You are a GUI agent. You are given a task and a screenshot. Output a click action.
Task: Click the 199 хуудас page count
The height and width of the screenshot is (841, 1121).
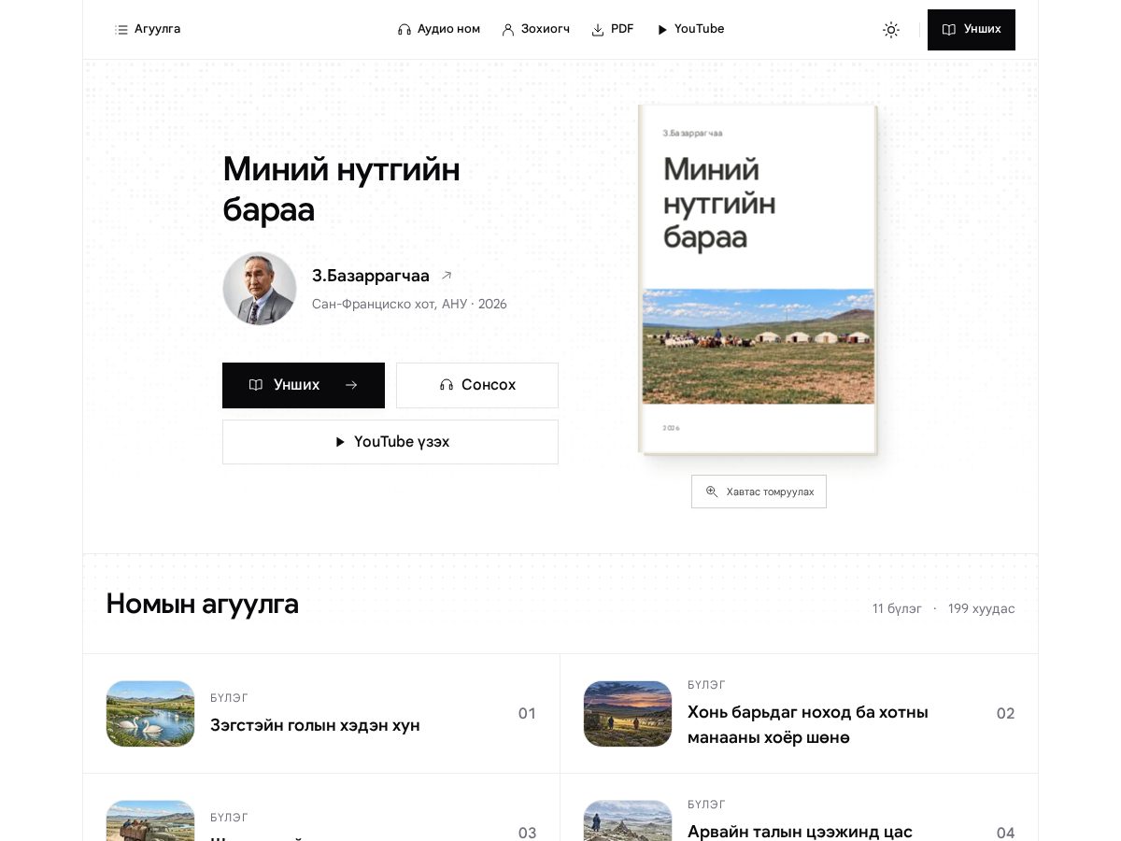click(x=982, y=609)
